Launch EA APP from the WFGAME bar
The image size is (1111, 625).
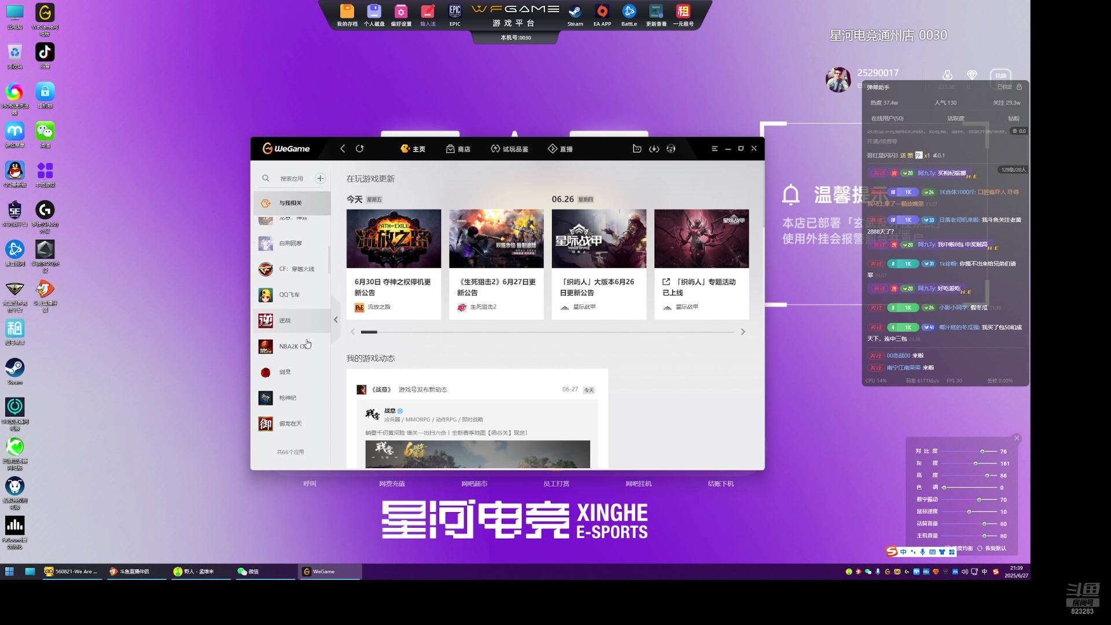pyautogui.click(x=602, y=16)
